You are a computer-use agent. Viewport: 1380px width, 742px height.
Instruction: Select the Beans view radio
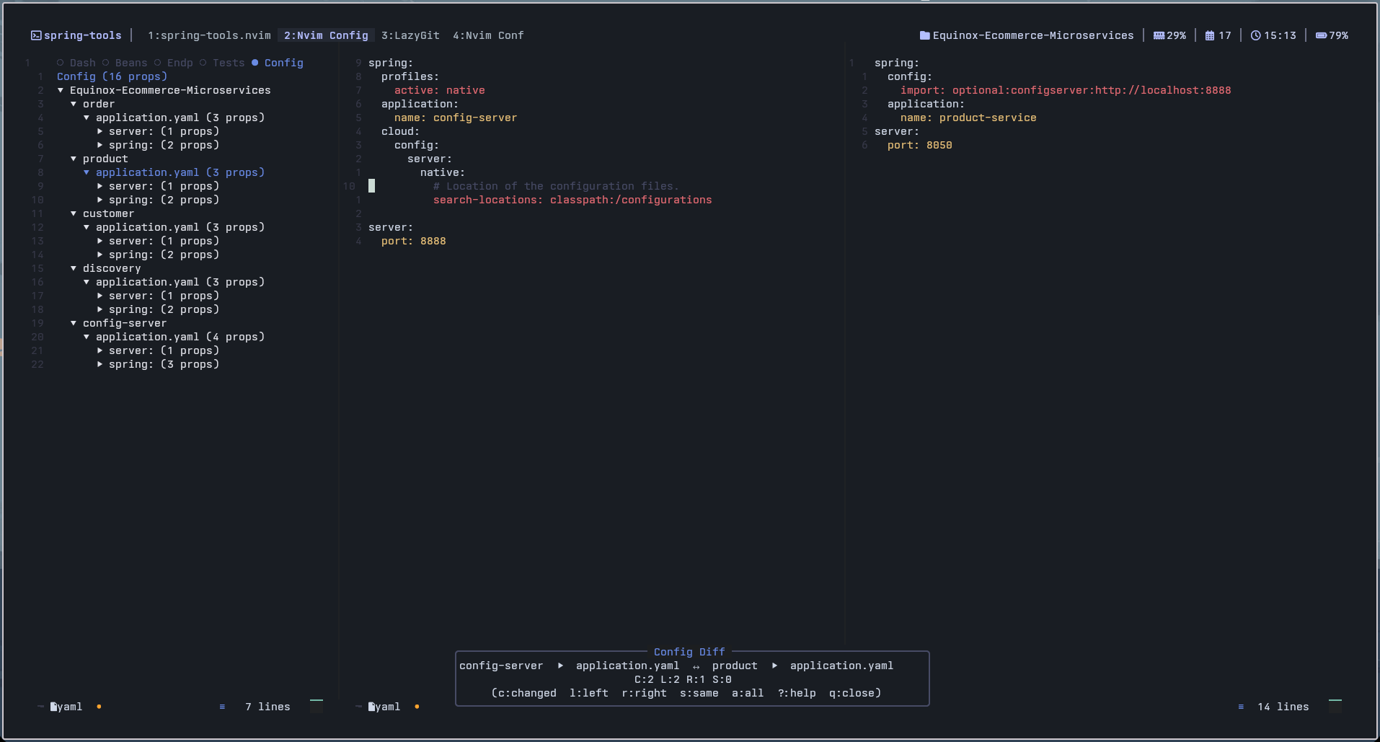click(x=106, y=63)
